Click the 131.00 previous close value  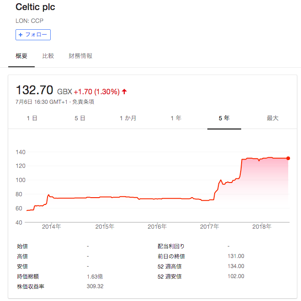click(x=236, y=256)
